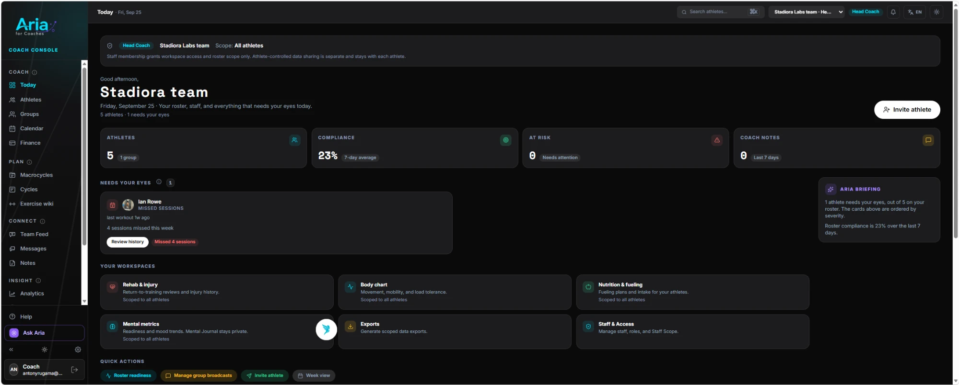This screenshot has height=385, width=959.
Task: Show info for the INSIGHT section heading
Action: [38, 281]
